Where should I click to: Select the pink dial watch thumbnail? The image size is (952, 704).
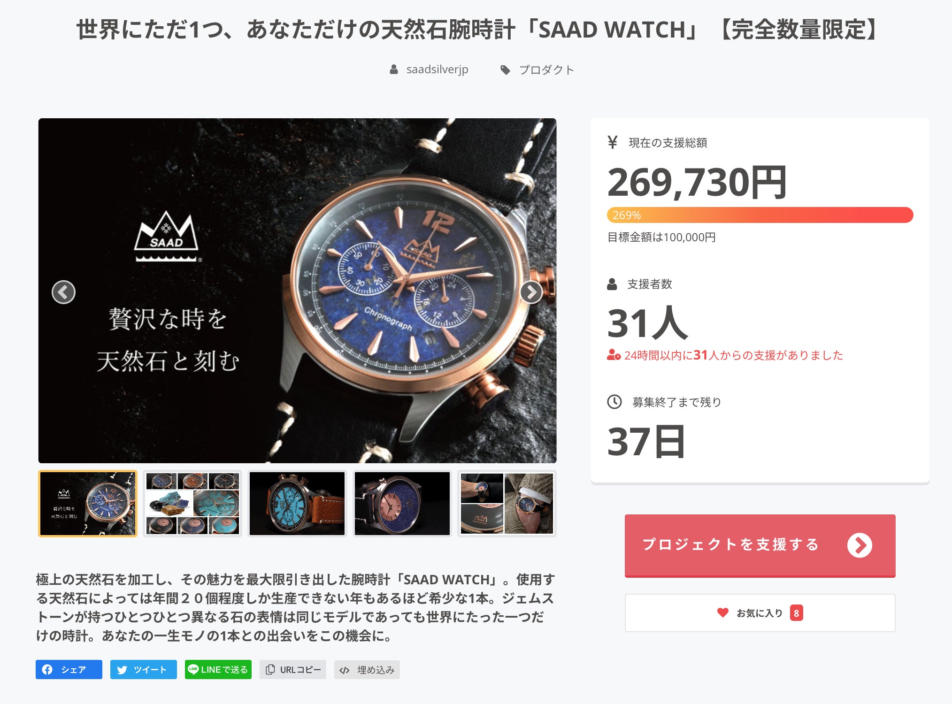pos(402,504)
